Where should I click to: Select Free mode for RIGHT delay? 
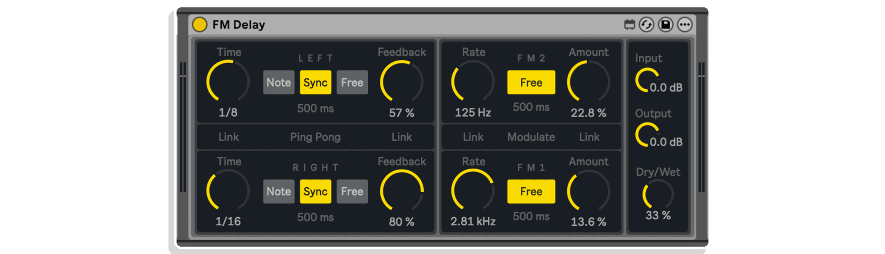click(352, 191)
